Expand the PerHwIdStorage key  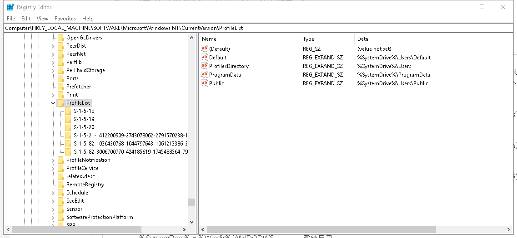click(53, 70)
